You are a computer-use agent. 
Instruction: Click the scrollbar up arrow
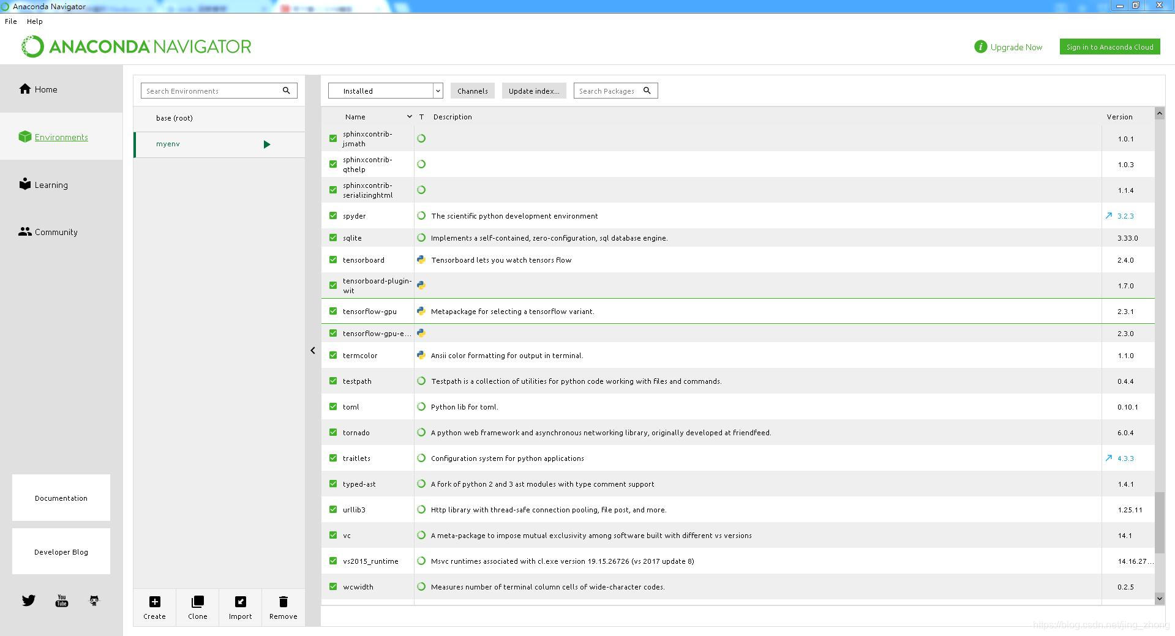1159,113
